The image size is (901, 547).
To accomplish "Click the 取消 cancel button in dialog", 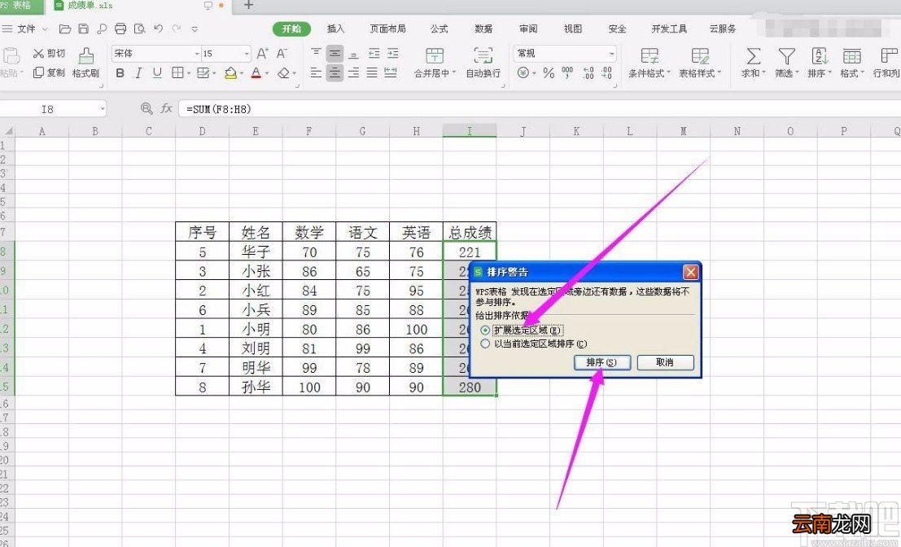I will (x=666, y=362).
